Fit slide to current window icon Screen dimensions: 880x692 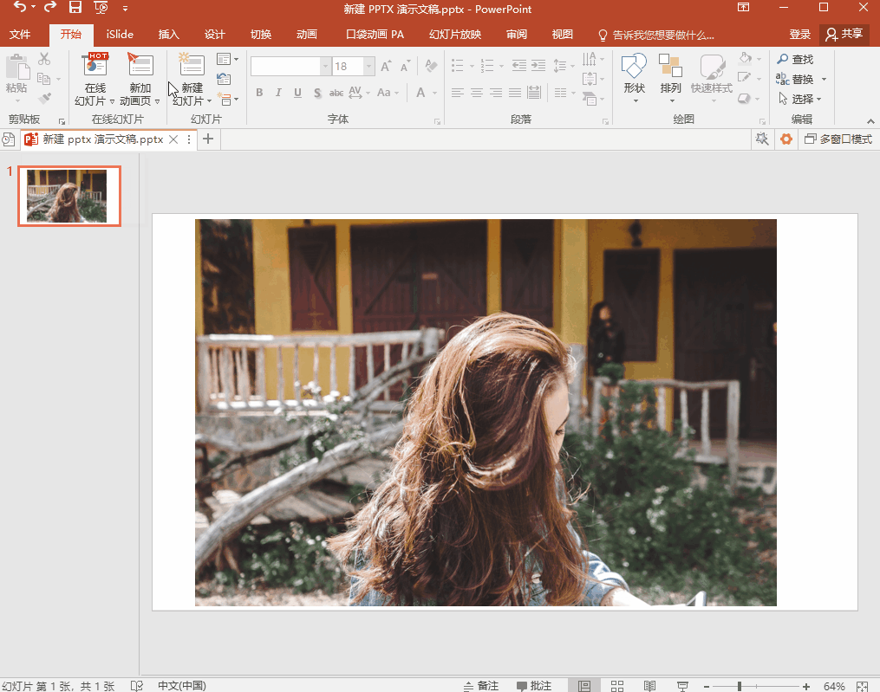pyautogui.click(x=862, y=686)
